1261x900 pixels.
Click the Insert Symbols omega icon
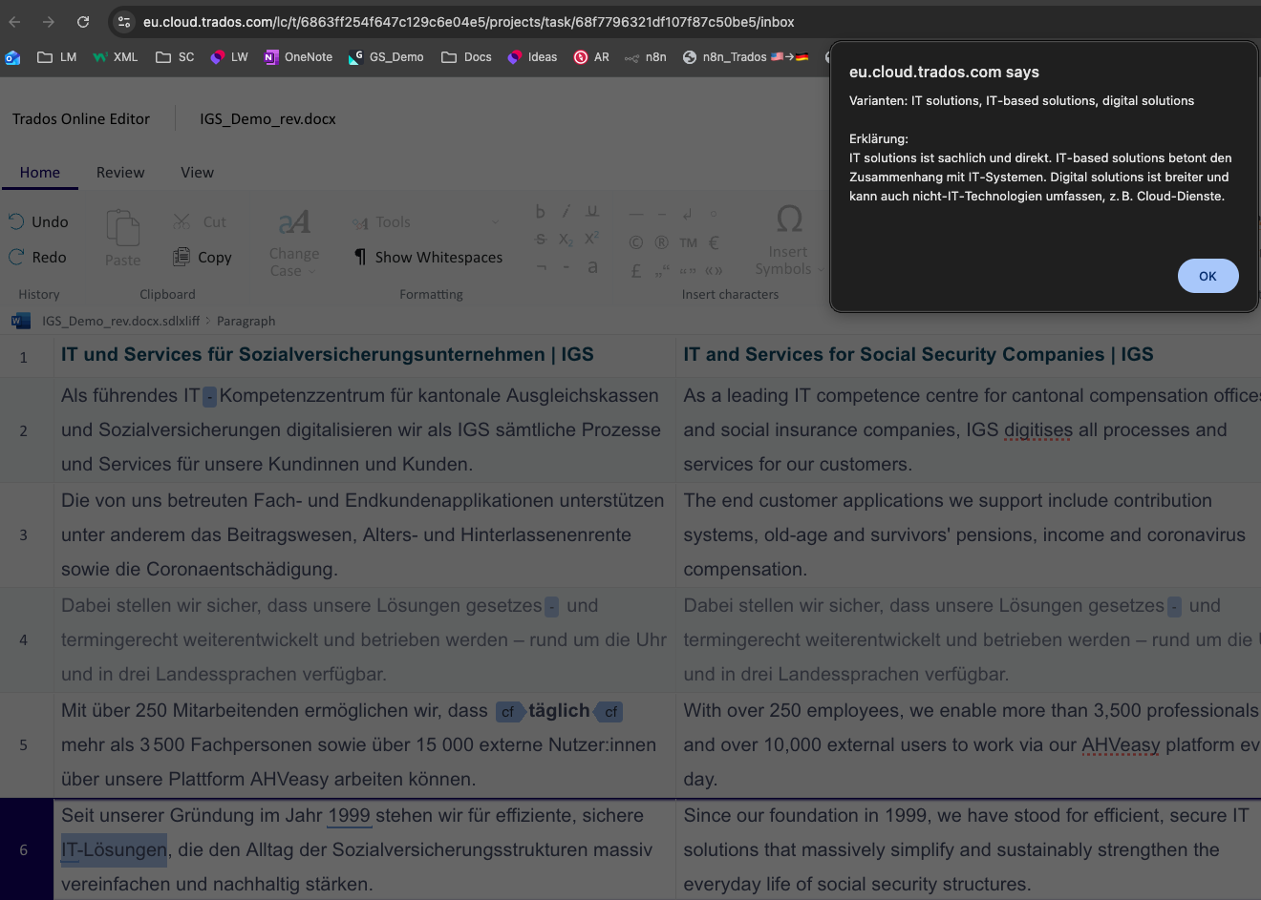point(788,219)
